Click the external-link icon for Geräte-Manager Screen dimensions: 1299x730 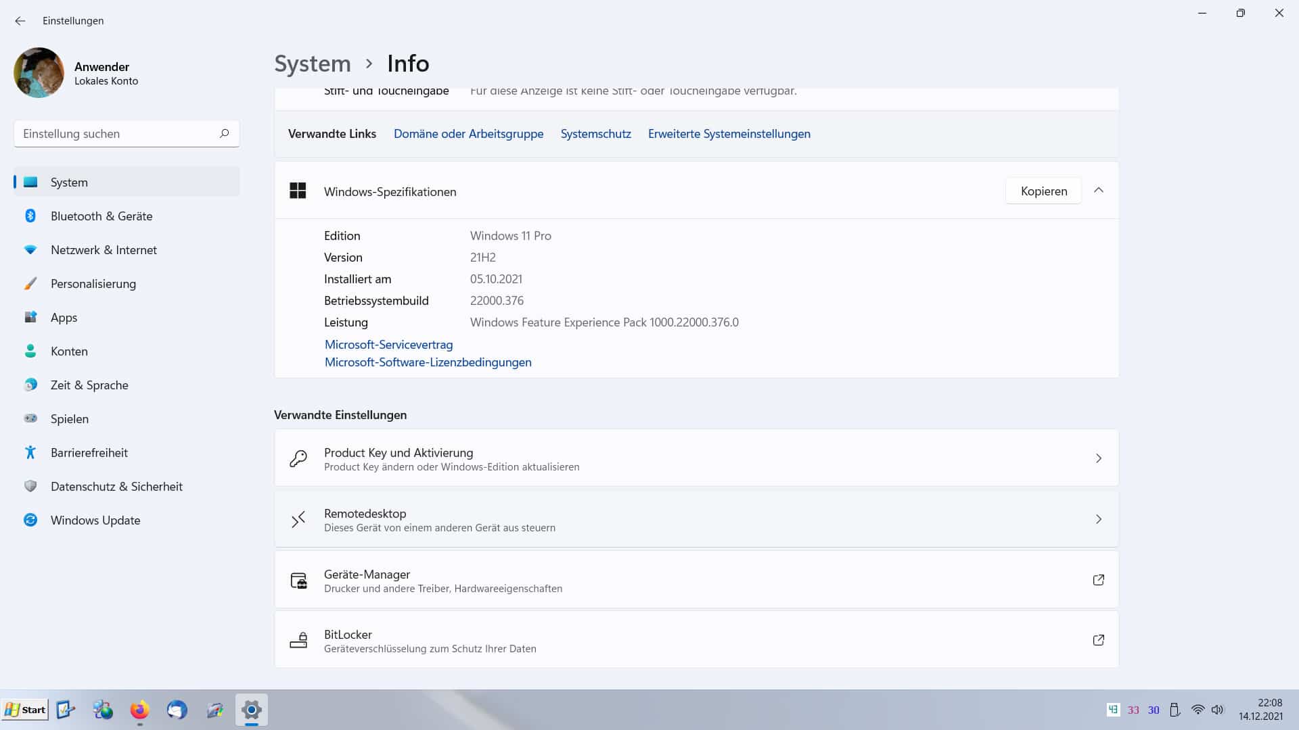coord(1099,580)
